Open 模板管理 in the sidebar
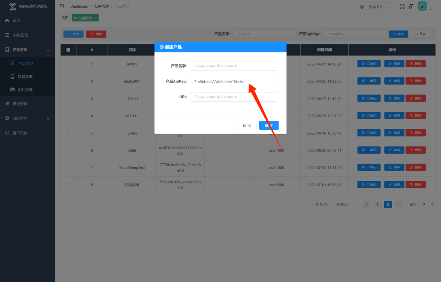The height and width of the screenshot is (282, 441). click(27, 104)
